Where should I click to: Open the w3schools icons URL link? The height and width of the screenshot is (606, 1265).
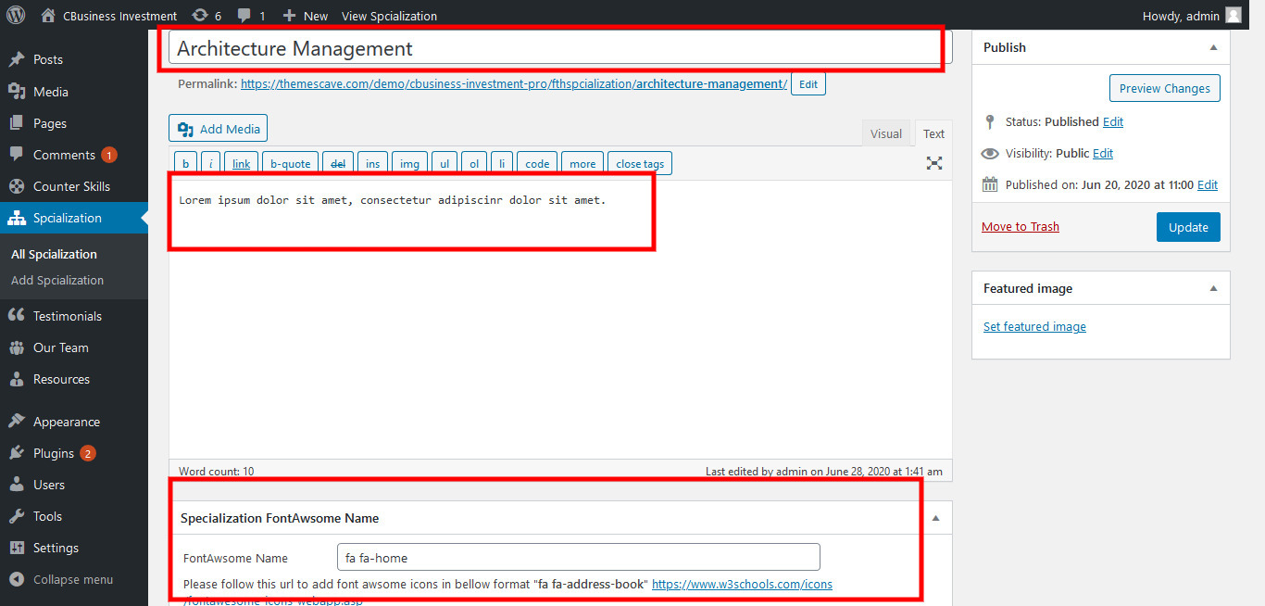point(742,584)
